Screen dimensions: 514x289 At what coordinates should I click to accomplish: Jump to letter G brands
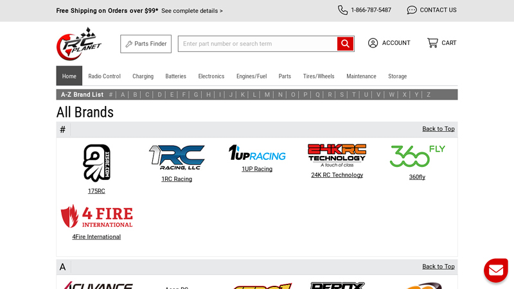[196, 94]
